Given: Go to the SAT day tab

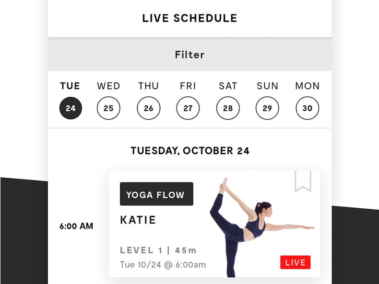Looking at the screenshot, I should (x=228, y=86).
